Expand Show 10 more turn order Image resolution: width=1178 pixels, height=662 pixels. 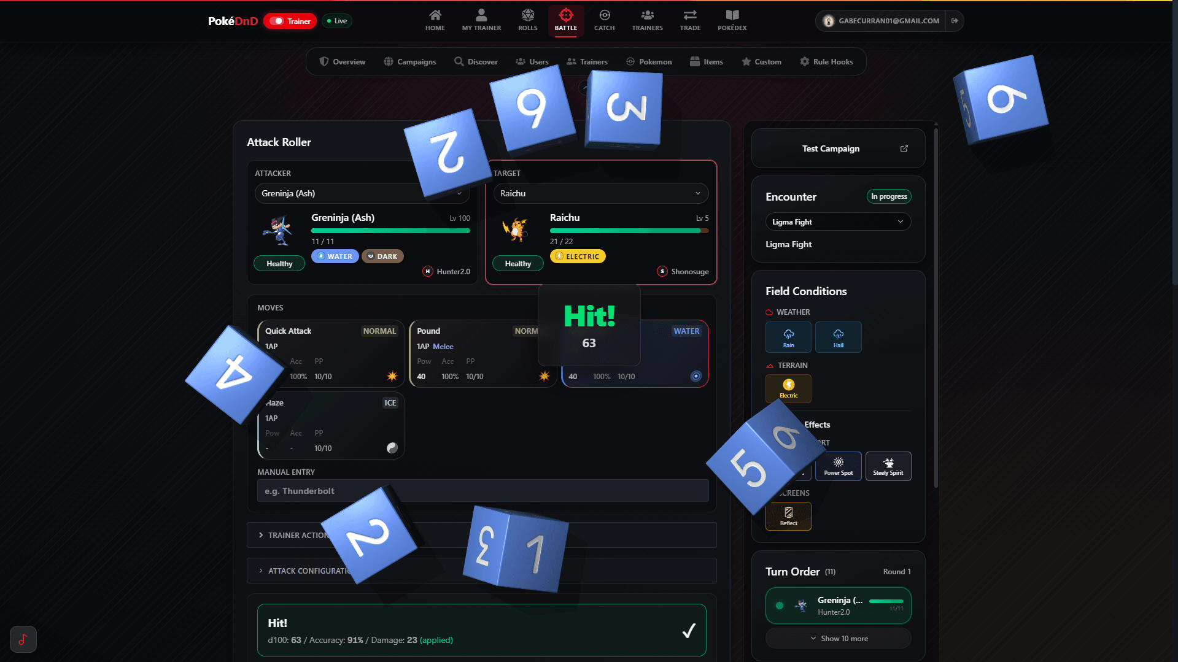pyautogui.click(x=838, y=639)
